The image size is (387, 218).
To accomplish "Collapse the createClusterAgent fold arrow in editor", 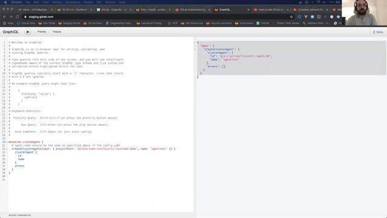I will [7, 149].
